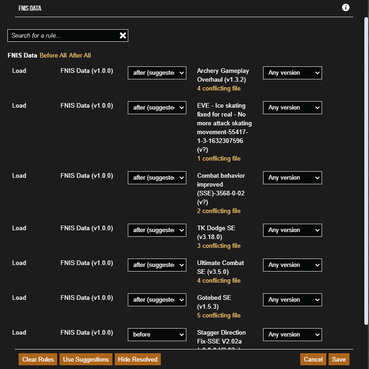The width and height of the screenshot is (369, 369).
Task: Open the version dropdown for Archery Gameplay Overhaul
Action: pos(292,73)
